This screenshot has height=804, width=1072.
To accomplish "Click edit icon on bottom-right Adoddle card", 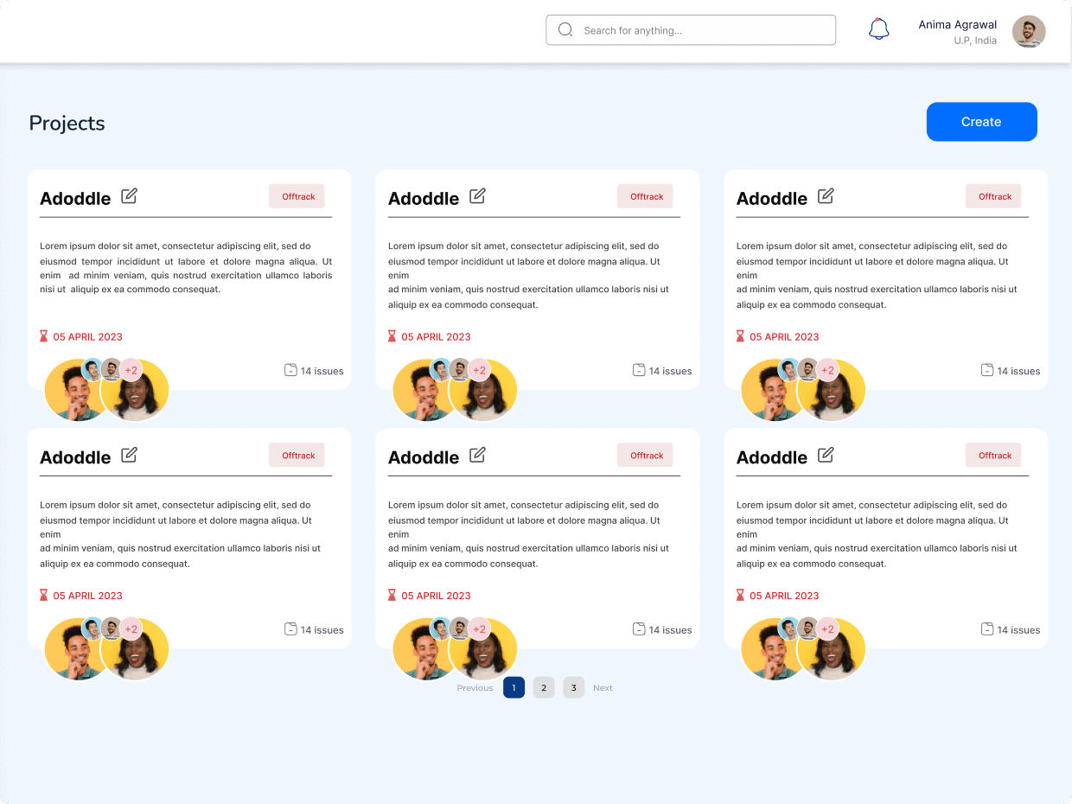I will pyautogui.click(x=826, y=455).
